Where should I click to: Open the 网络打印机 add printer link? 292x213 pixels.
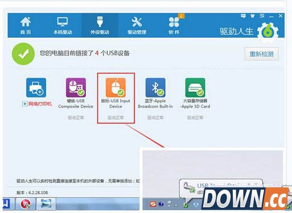[37, 104]
